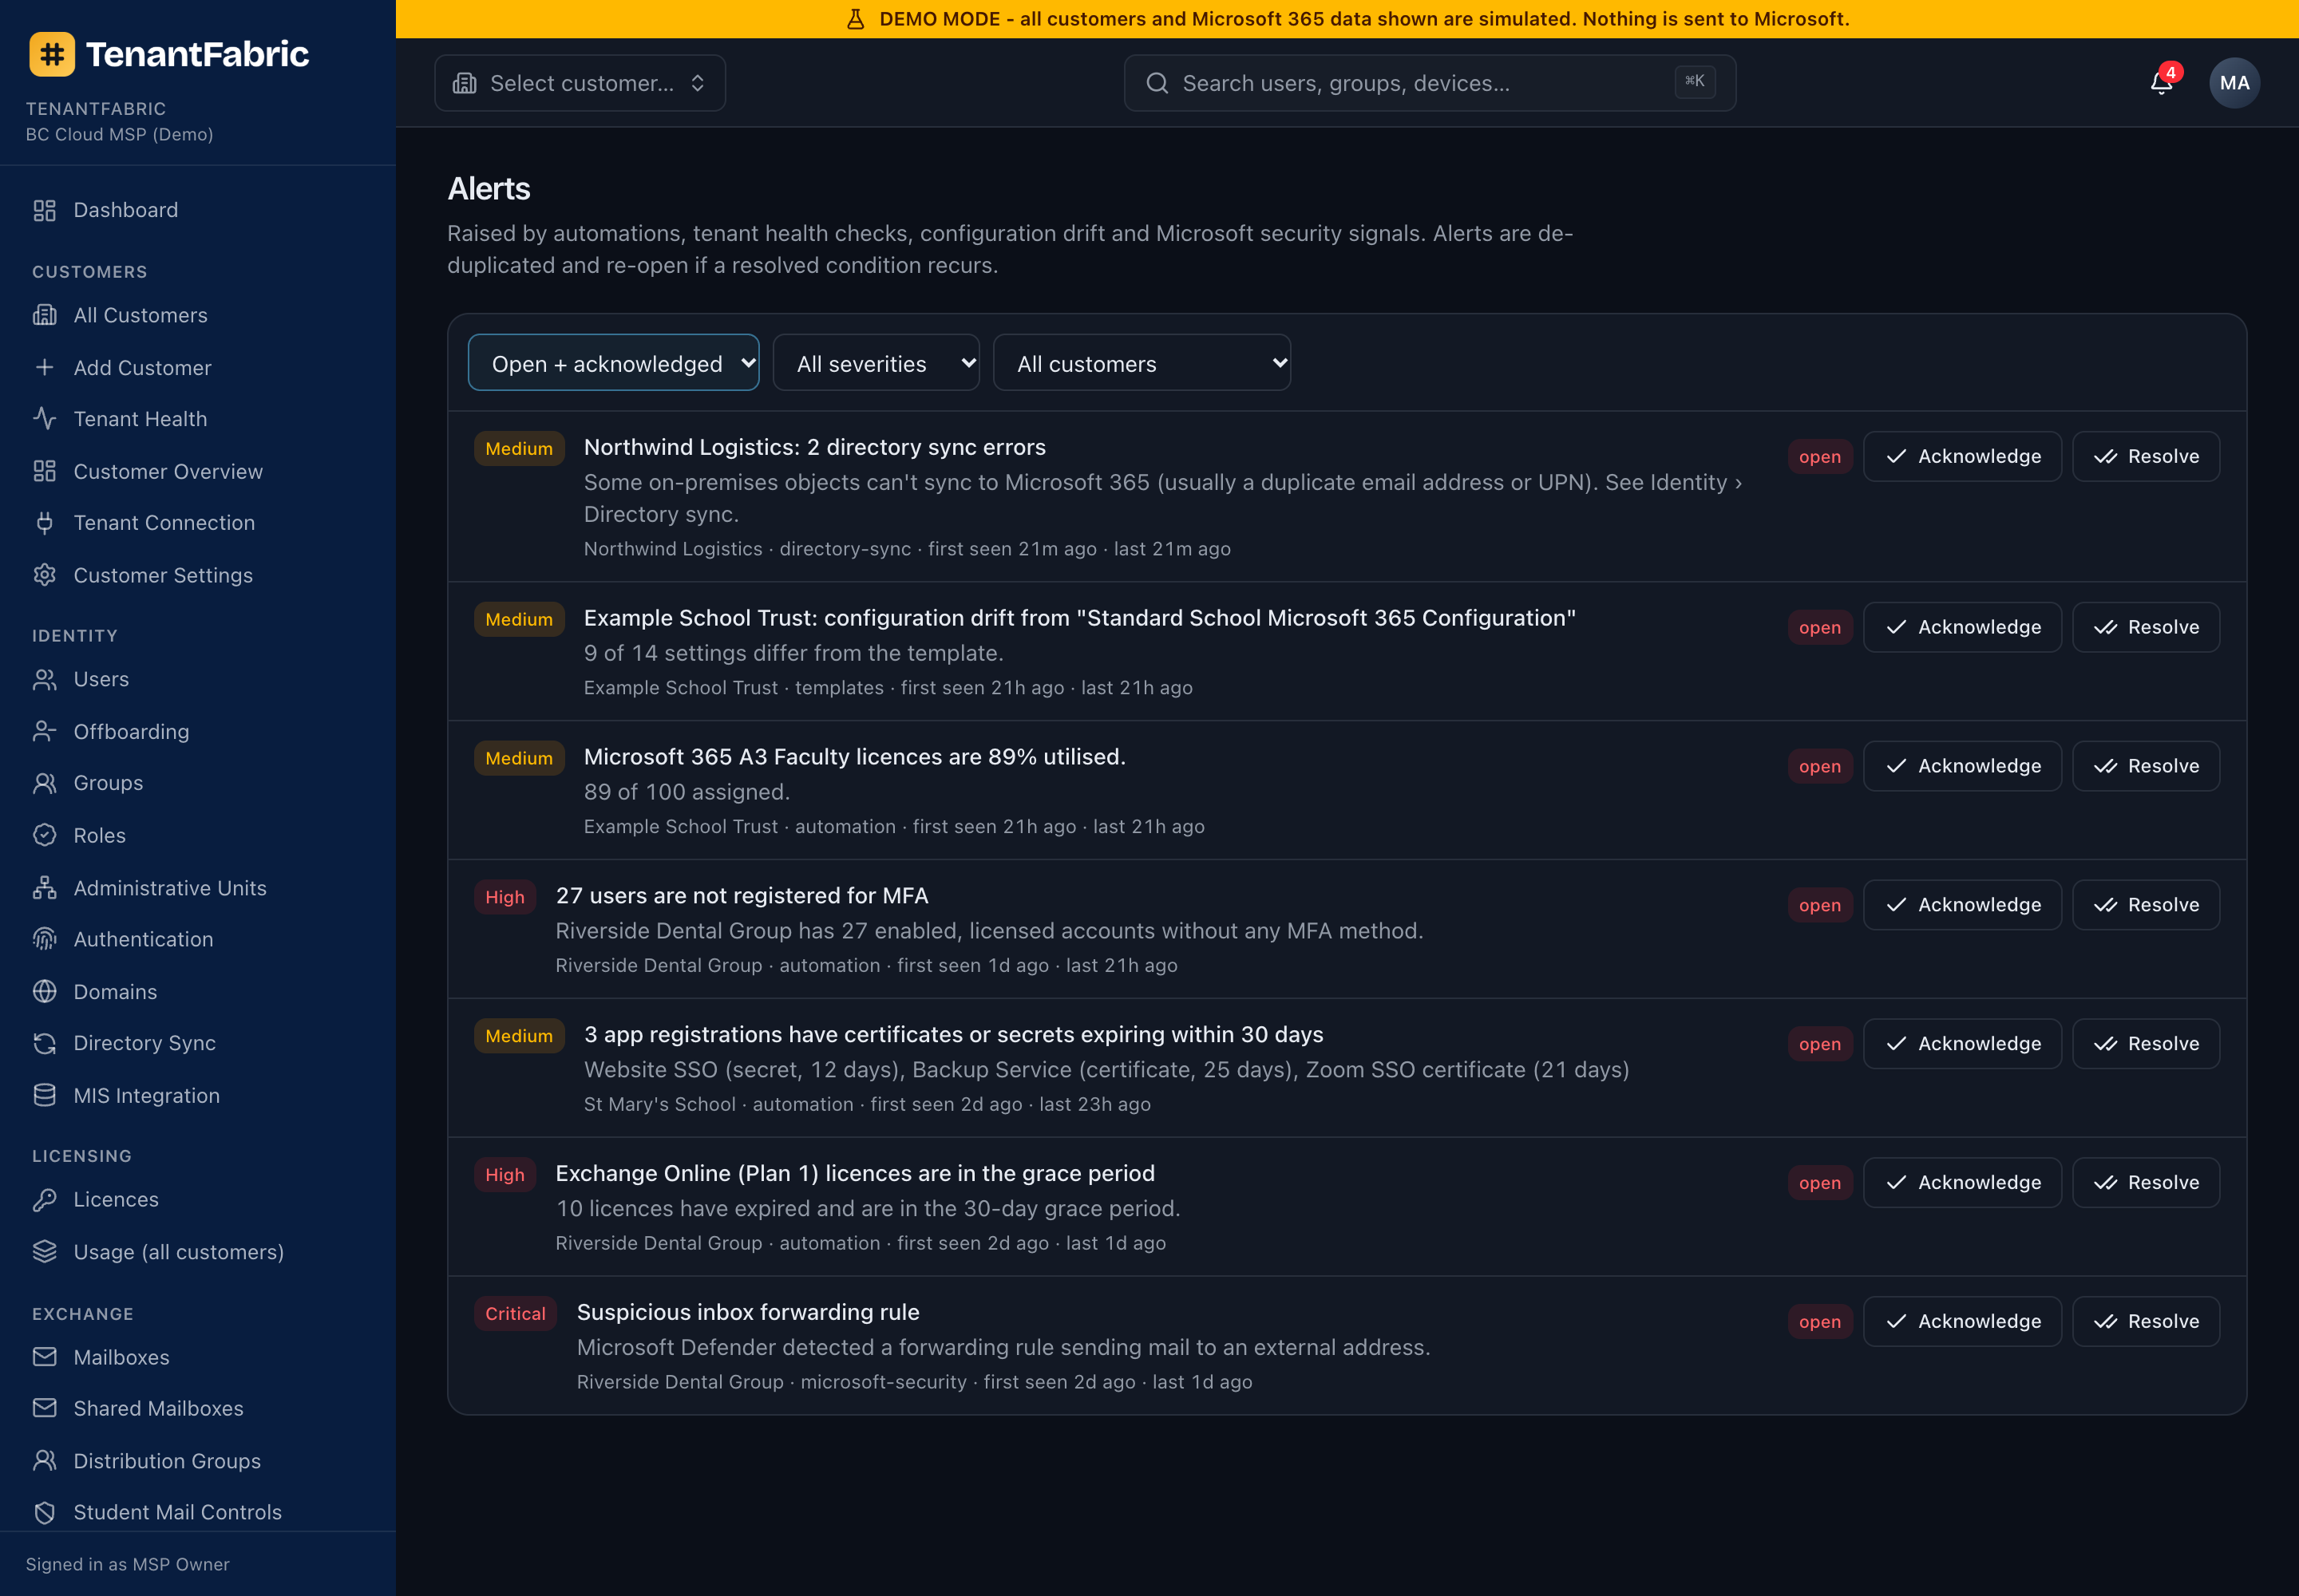Screen dimensions: 2299x1596
Task: Go to All Customers in sidebar
Action: [x=140, y=315]
